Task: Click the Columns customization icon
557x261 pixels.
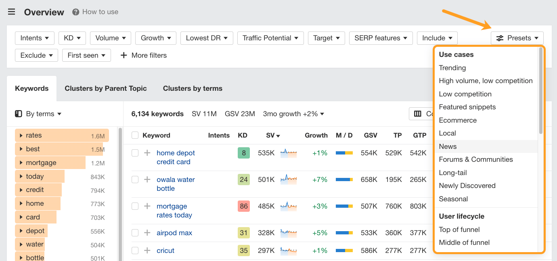Action: [x=418, y=113]
